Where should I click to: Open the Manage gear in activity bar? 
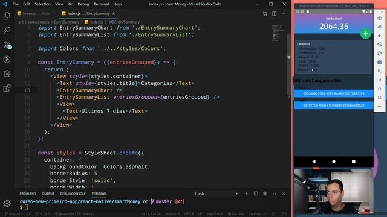coord(7,203)
